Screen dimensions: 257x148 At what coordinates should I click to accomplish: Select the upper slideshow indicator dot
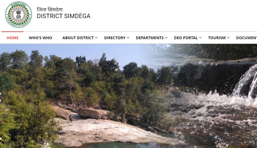pos(1,94)
